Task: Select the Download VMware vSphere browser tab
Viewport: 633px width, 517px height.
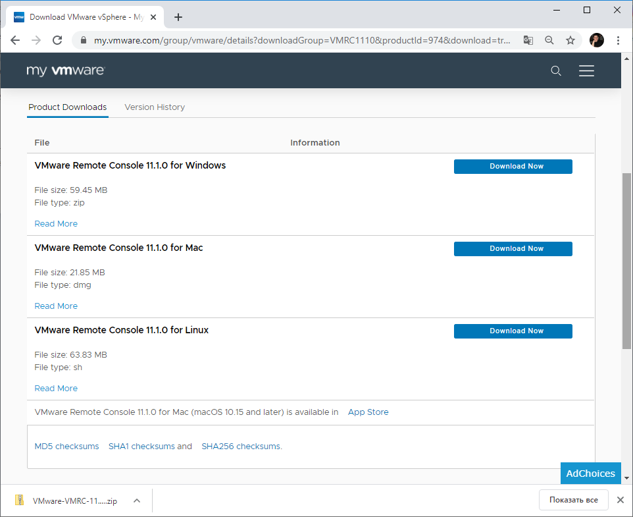Action: pyautogui.click(x=85, y=17)
